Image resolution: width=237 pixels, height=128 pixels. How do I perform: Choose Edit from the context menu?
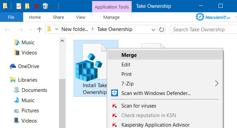click(165, 65)
